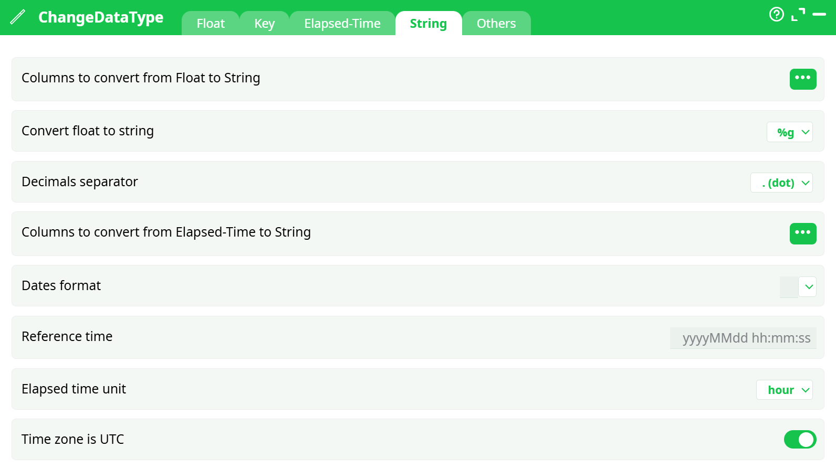The width and height of the screenshot is (836, 469).
Task: Click the Columns to convert from Float label
Action: (141, 78)
